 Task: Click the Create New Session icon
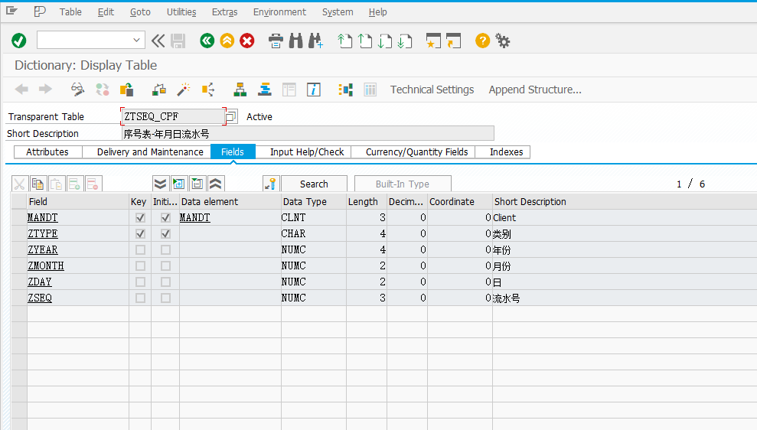coord(433,41)
